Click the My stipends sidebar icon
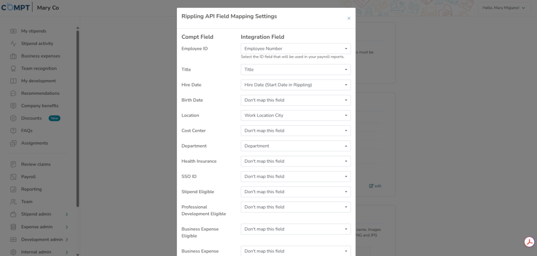 click(13, 31)
